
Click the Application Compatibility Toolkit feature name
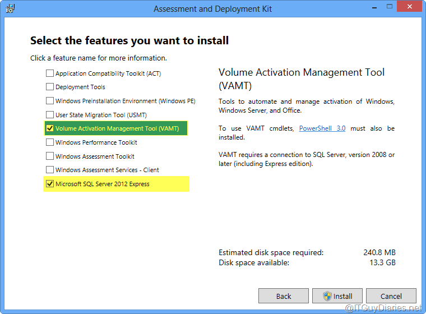[108, 73]
